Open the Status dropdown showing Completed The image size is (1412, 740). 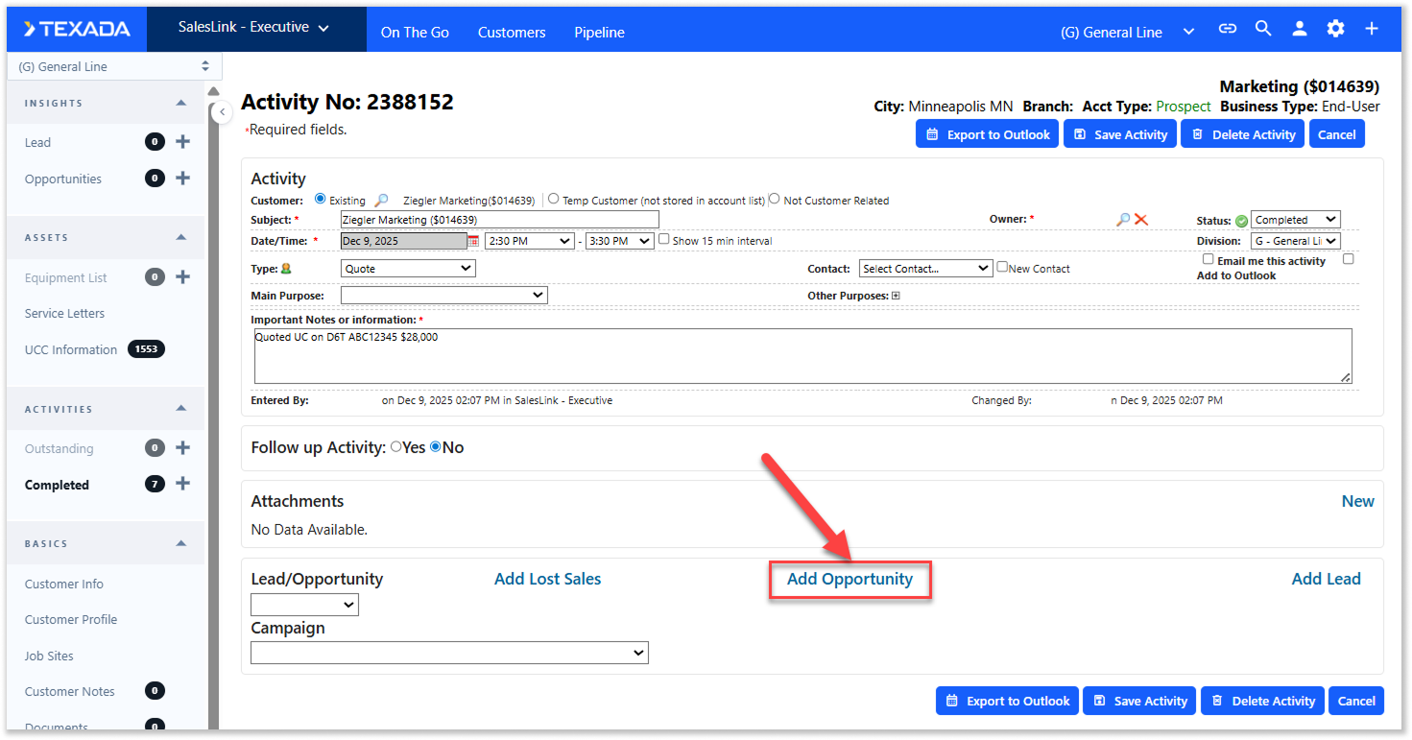click(x=1295, y=220)
